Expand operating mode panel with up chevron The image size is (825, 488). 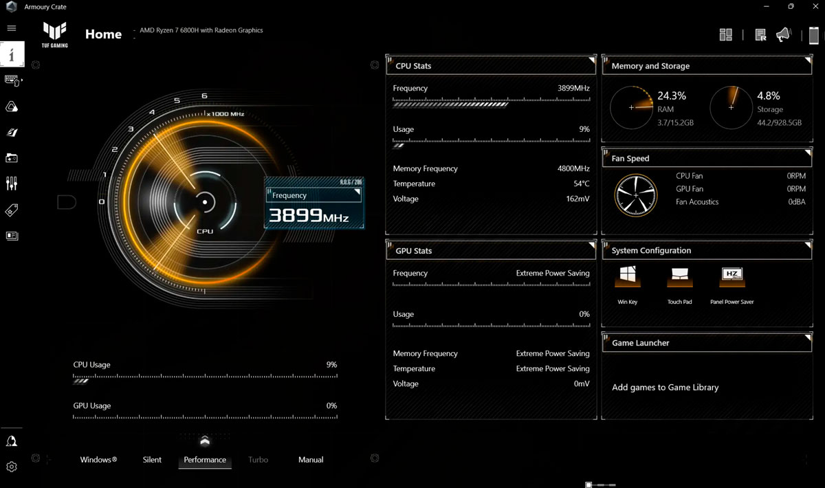tap(205, 441)
